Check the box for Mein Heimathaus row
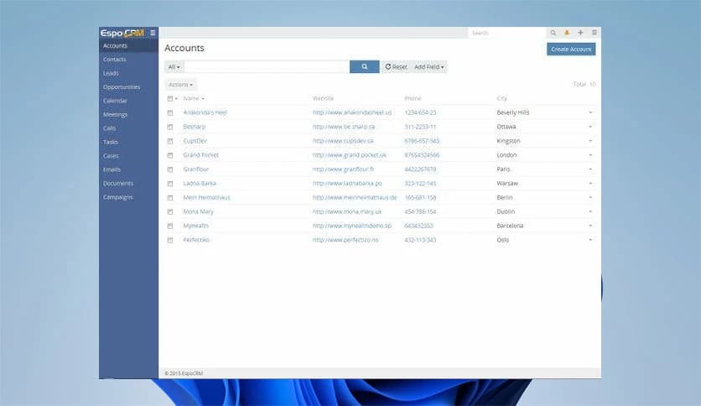The image size is (701, 406). pyautogui.click(x=170, y=198)
